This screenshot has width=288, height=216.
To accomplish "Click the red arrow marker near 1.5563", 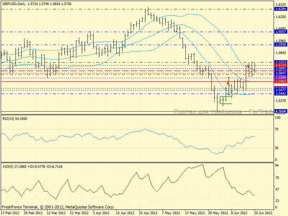I will click(x=228, y=83).
